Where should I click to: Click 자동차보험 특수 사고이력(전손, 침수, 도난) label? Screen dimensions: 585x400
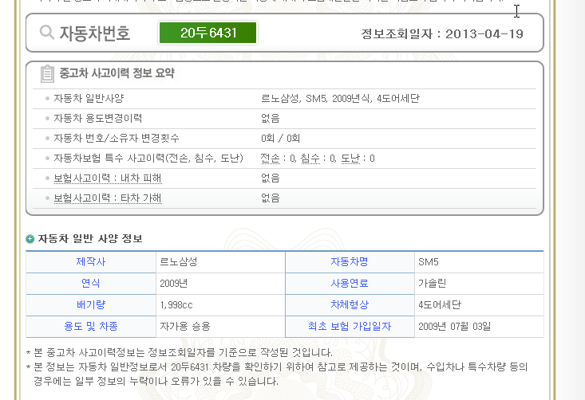(148, 159)
